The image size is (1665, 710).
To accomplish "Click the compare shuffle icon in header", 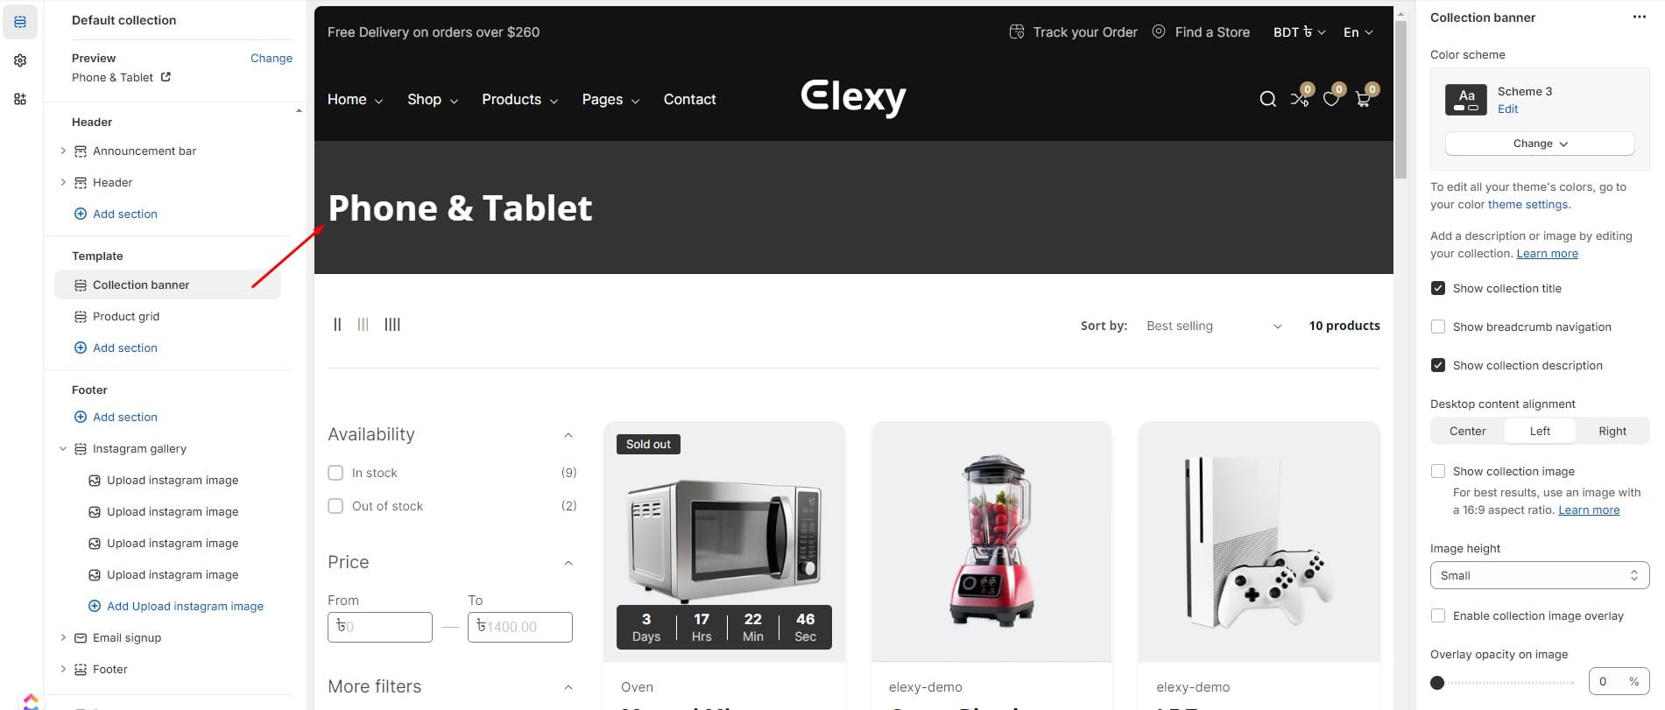I will click(1299, 99).
